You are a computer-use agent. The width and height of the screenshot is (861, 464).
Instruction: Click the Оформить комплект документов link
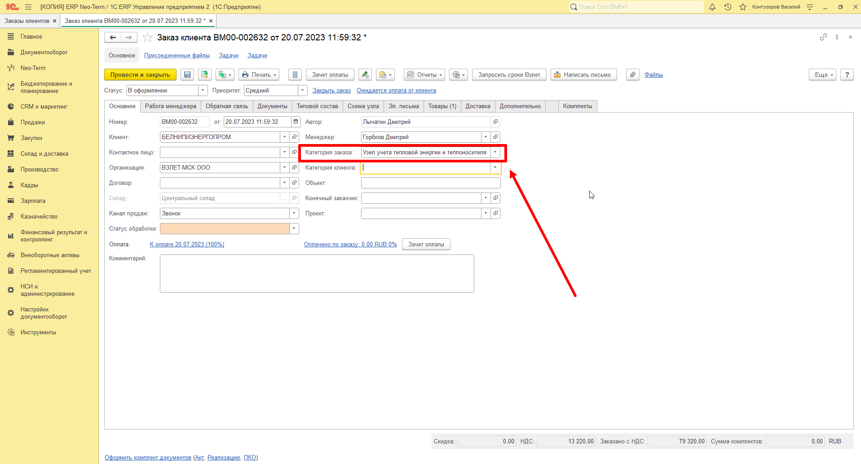(148, 458)
